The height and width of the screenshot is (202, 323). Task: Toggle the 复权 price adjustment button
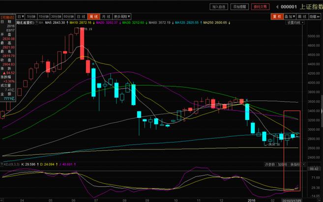(x=277, y=16)
